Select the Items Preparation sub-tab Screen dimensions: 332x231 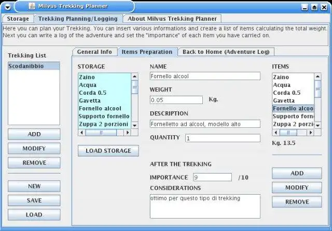(147, 52)
